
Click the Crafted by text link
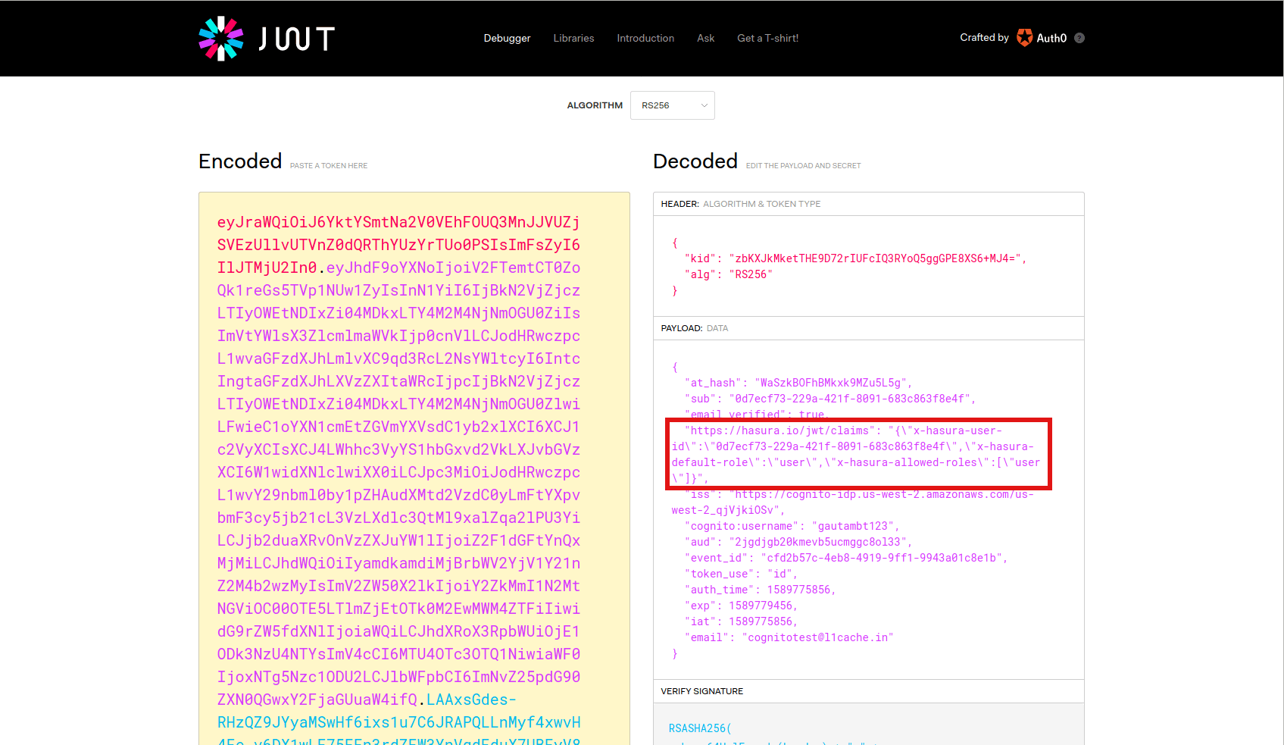tap(984, 38)
